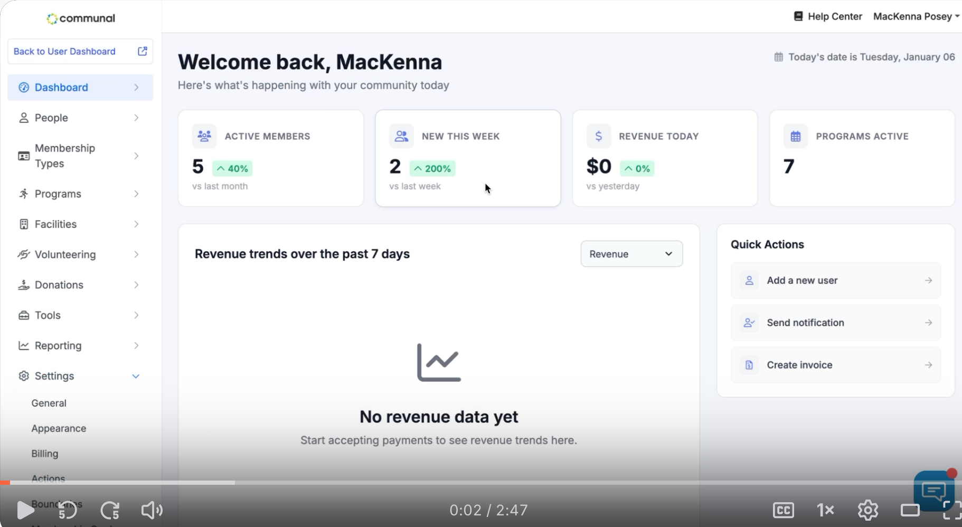Change playback speed from 1x
Image resolution: width=962 pixels, height=527 pixels.
coord(825,510)
